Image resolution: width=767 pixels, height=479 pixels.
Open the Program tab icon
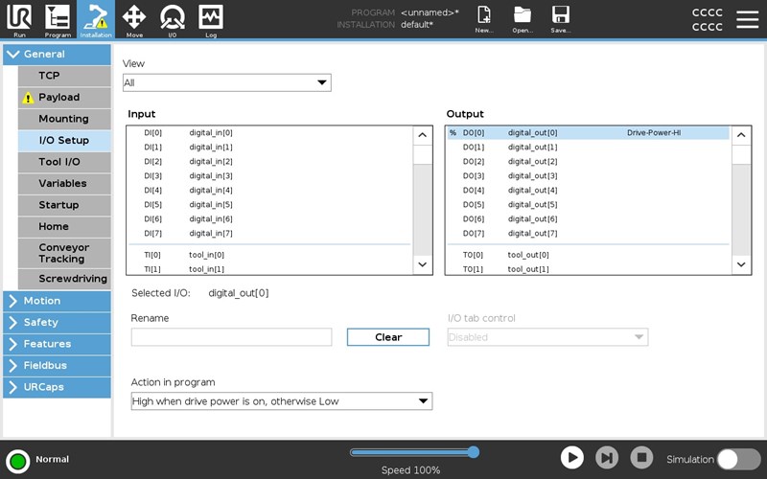tap(58, 18)
